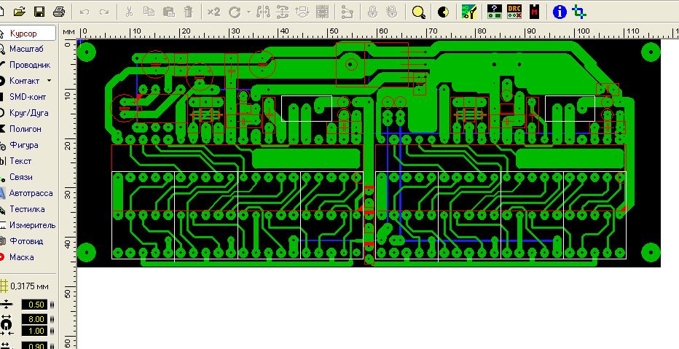Mirror the selection vertically
679x349 pixels.
(x=283, y=12)
